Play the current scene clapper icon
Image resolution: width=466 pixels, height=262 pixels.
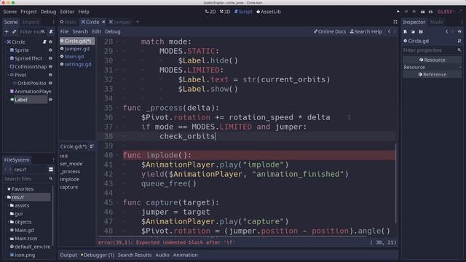click(422, 12)
